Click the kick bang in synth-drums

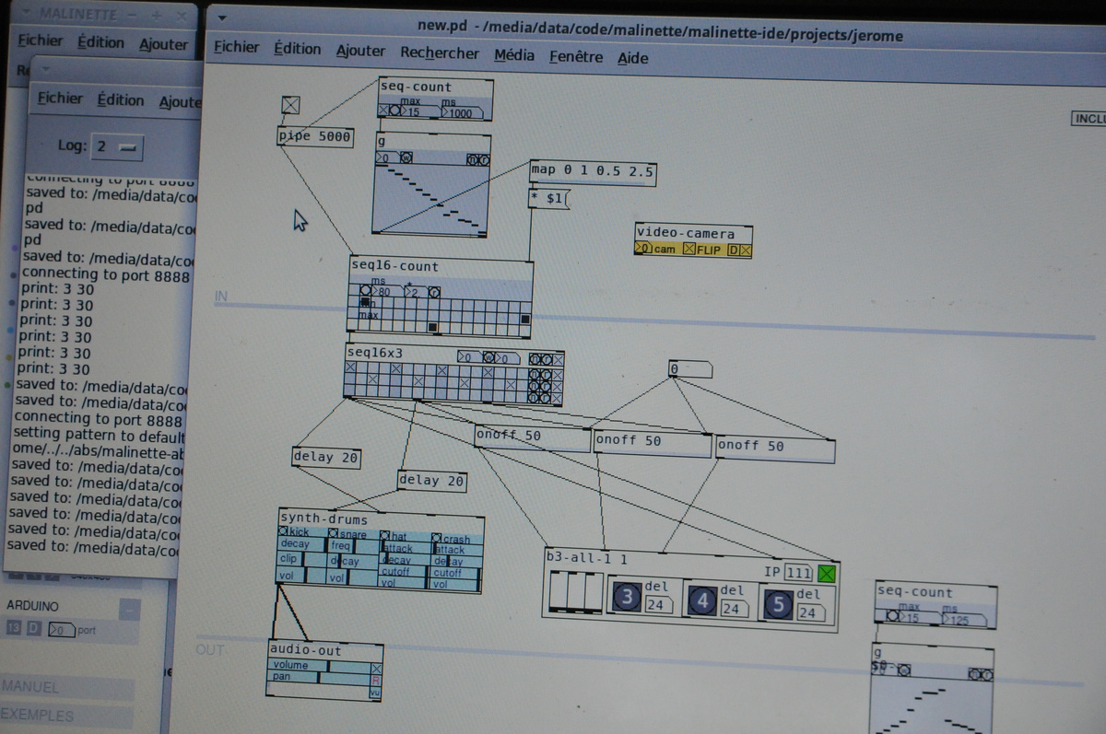[283, 530]
